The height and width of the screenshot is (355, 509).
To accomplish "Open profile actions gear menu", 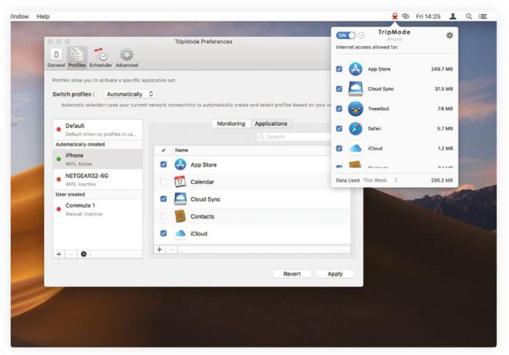I will click(83, 254).
